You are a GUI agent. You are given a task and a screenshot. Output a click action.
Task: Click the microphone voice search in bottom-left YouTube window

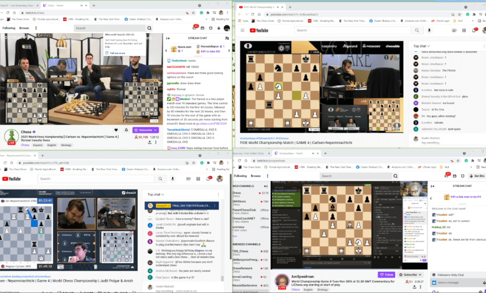click(x=173, y=179)
